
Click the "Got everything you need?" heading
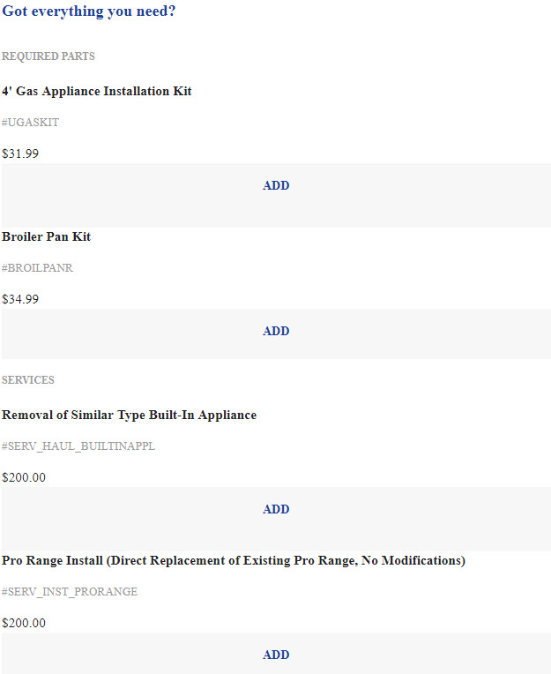click(x=88, y=11)
